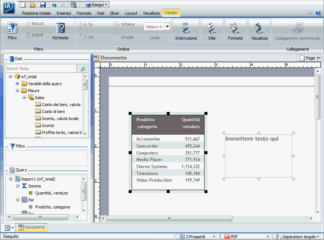Click the Immettere testo qui text box
324x240 pixels.
click(258, 156)
